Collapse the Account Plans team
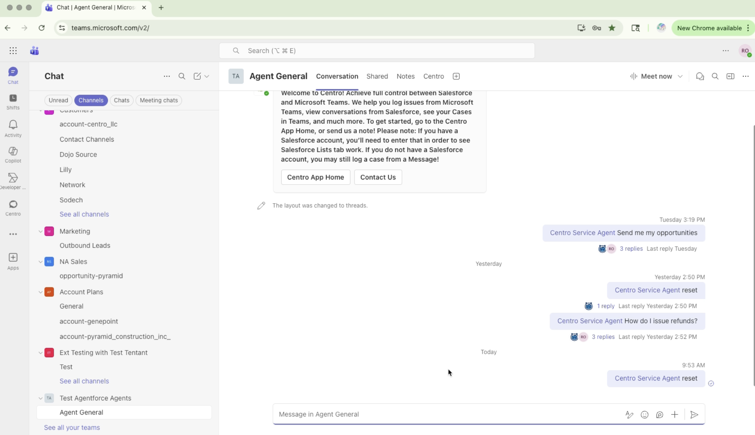755x435 pixels. [41, 292]
